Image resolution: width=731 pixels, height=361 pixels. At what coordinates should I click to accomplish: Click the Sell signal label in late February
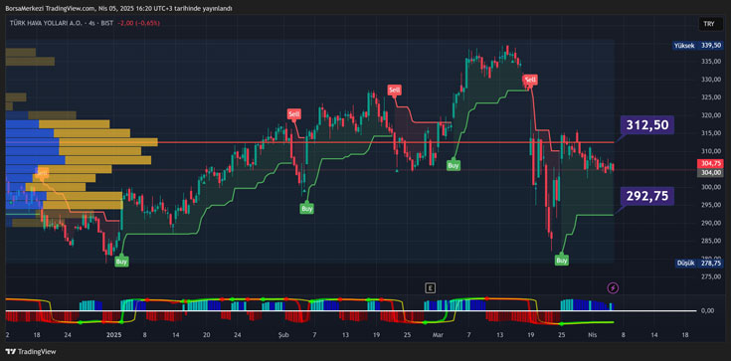click(x=395, y=90)
